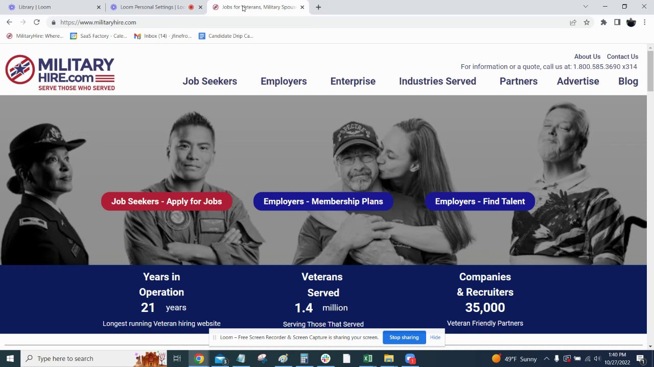Click Job Seekers - Apply for Jobs button
Image resolution: width=654 pixels, height=367 pixels.
[167, 201]
